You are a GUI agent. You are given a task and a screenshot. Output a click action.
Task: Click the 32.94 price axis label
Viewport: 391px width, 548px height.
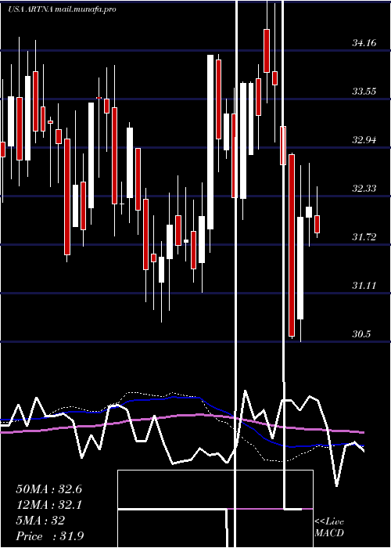(x=364, y=140)
